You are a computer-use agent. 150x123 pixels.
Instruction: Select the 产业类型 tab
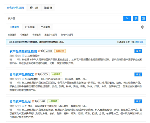(x=45, y=27)
